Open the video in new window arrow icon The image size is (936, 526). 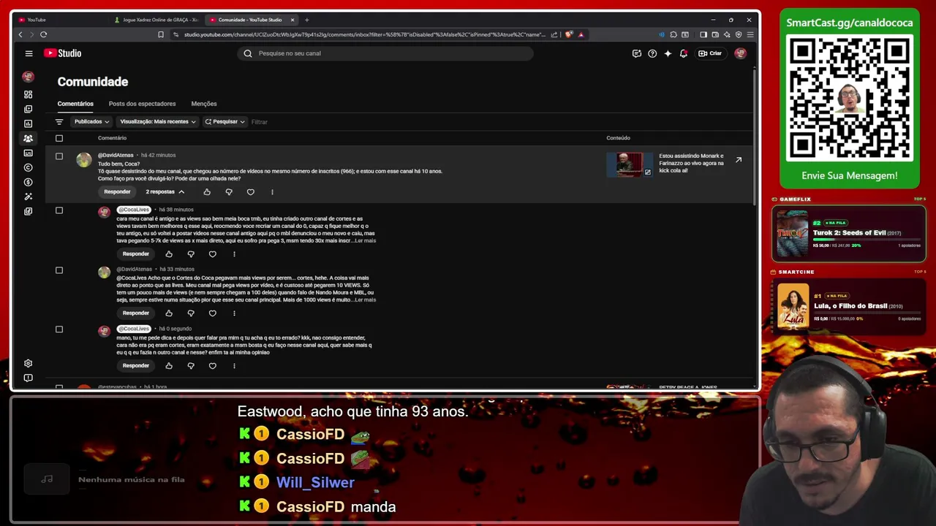click(x=739, y=160)
